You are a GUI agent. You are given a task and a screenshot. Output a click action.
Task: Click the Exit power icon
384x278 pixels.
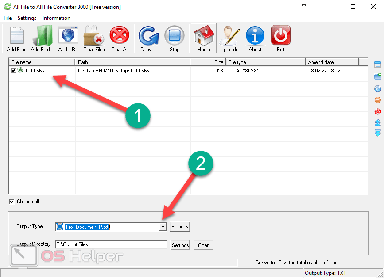tap(281, 36)
